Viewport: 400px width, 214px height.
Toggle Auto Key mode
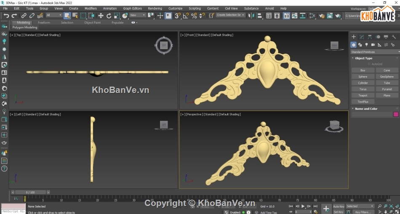pos(339,206)
